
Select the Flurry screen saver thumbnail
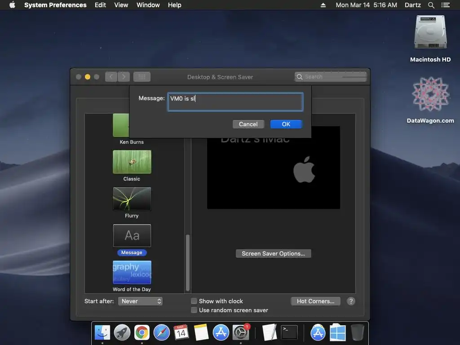(132, 199)
